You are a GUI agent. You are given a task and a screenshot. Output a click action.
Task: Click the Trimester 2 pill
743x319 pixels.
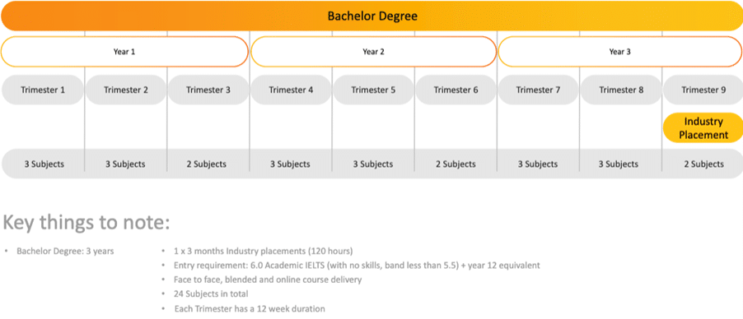[125, 90]
